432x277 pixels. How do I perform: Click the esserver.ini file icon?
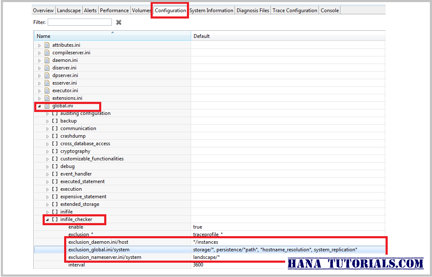coord(46,83)
